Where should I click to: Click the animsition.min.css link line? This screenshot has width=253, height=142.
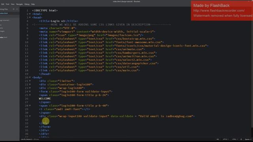coord(98,56)
